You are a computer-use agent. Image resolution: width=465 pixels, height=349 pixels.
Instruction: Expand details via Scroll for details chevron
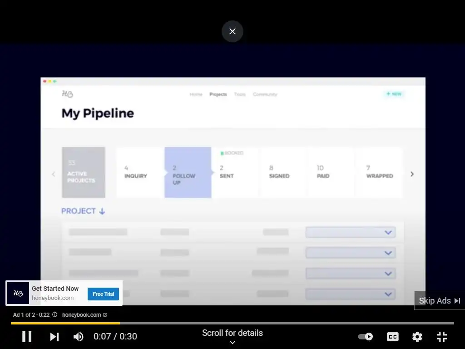tap(232, 343)
